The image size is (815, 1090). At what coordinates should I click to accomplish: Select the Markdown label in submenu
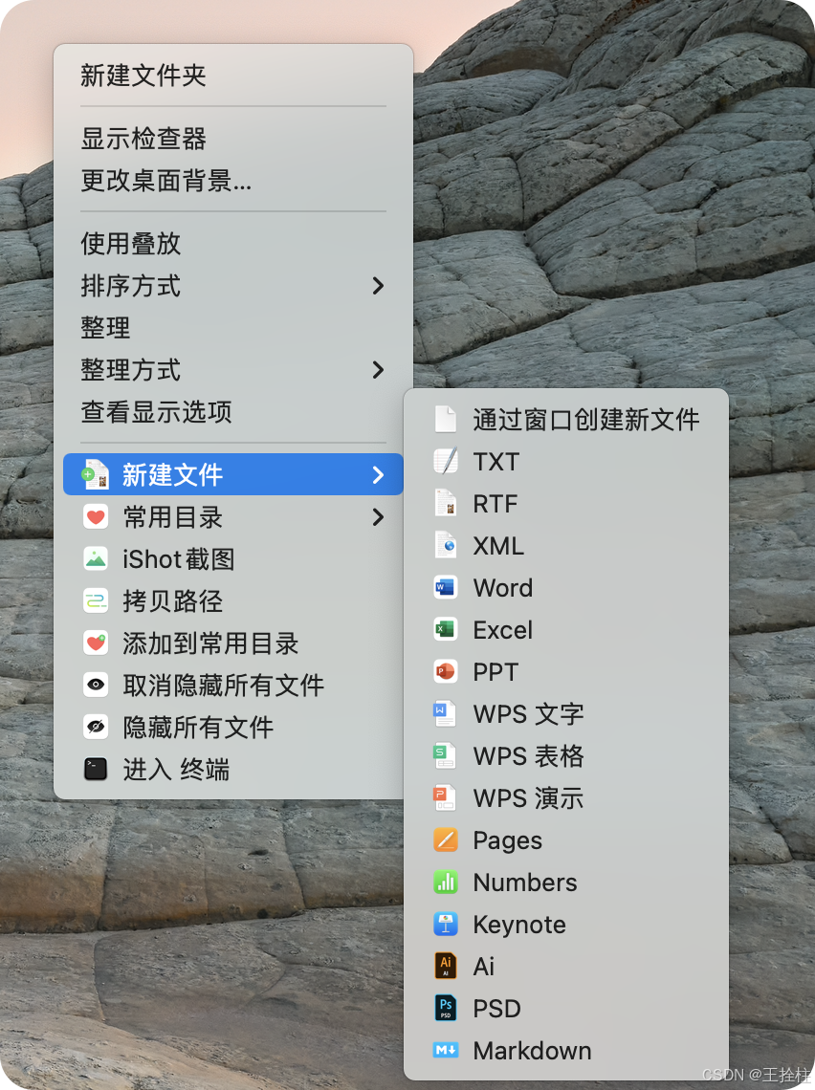(532, 1051)
